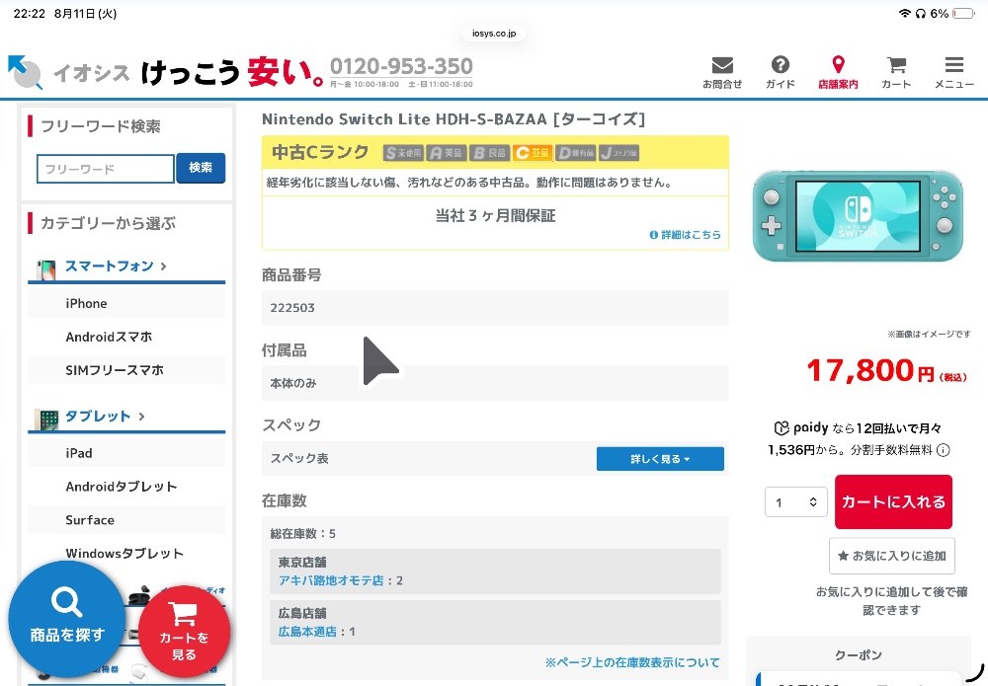Click the けっこう安い slogan banner
The image size is (988, 686).
point(232,72)
